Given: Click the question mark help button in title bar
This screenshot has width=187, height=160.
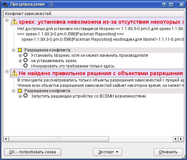Looking at the screenshot, I should [164, 5].
